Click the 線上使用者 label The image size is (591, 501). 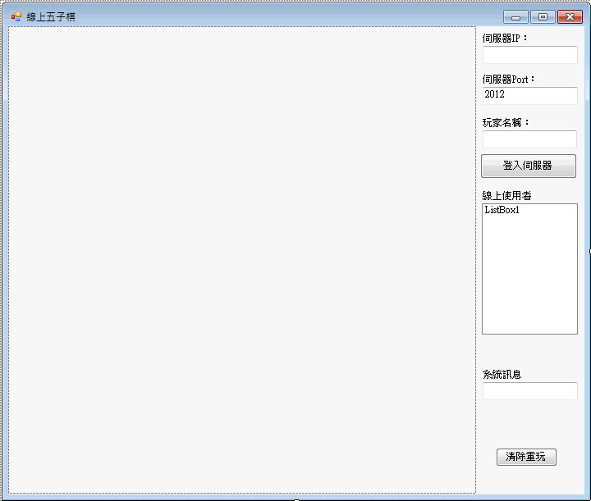[507, 196]
